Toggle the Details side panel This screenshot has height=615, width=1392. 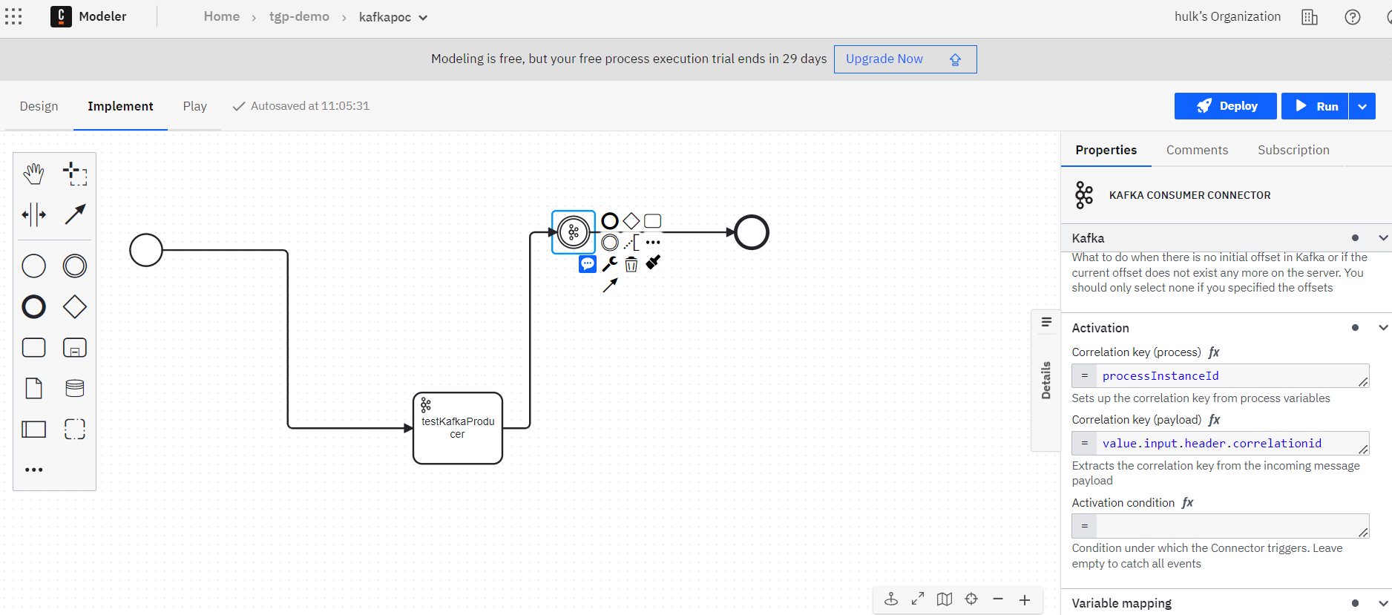click(x=1046, y=380)
